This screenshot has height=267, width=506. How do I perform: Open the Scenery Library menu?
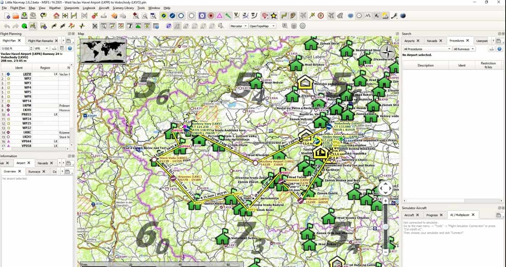point(123,8)
